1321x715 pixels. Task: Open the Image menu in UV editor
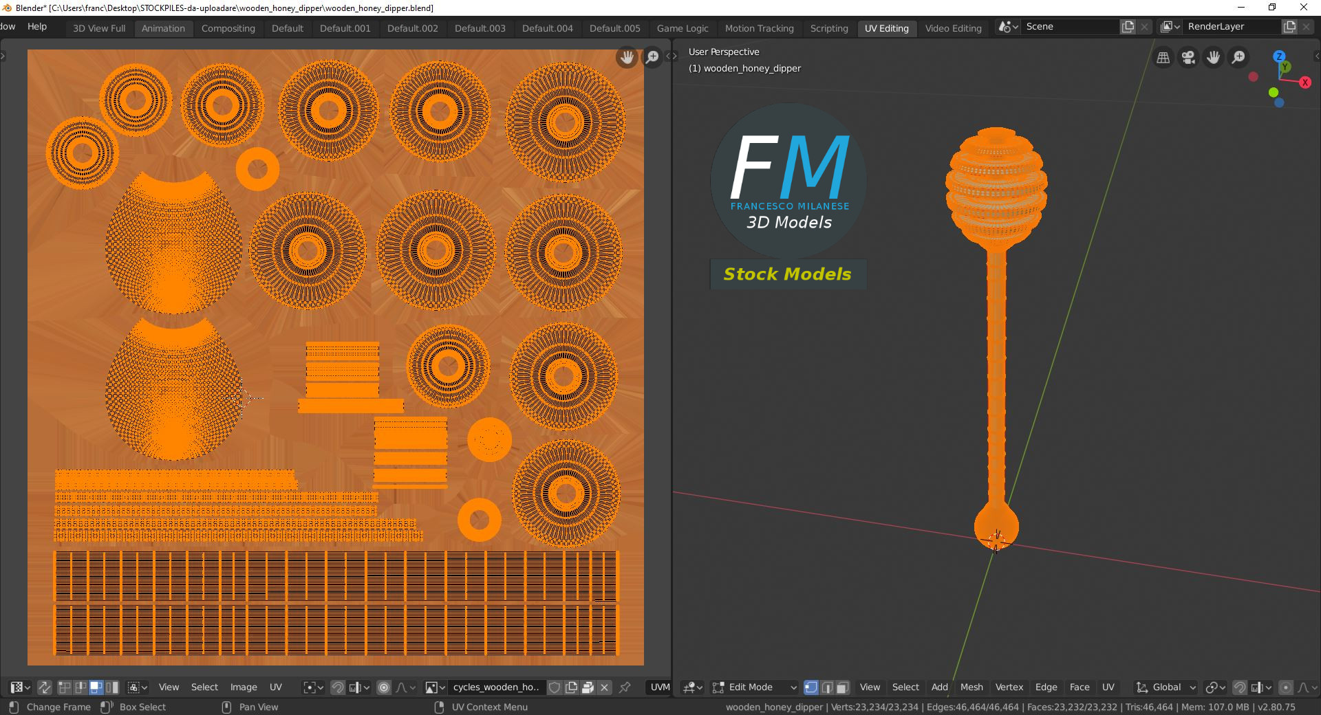click(x=244, y=687)
